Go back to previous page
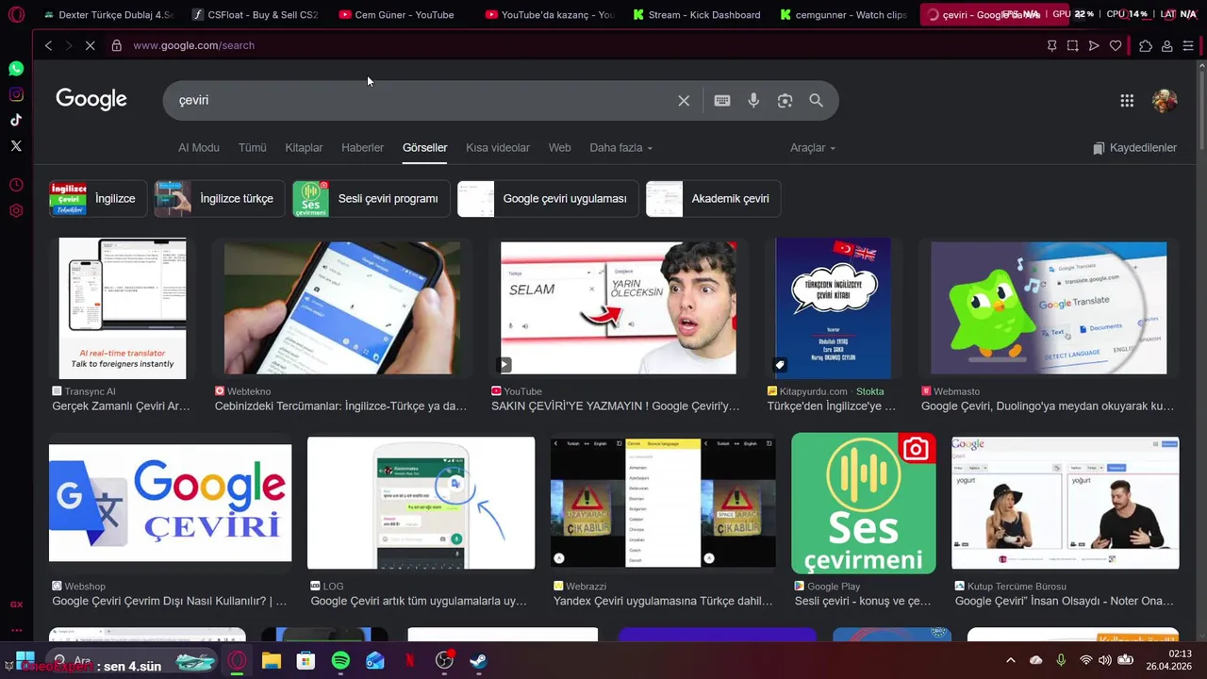The image size is (1207, 679). click(x=48, y=45)
